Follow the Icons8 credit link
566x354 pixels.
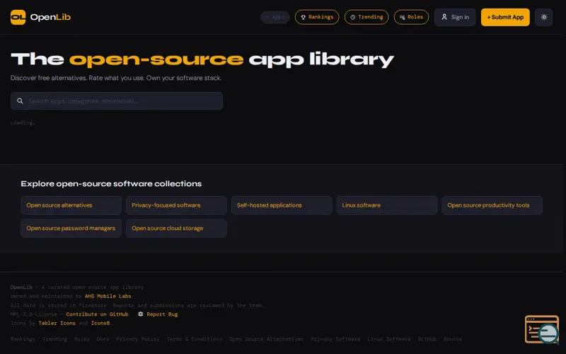[100, 323]
